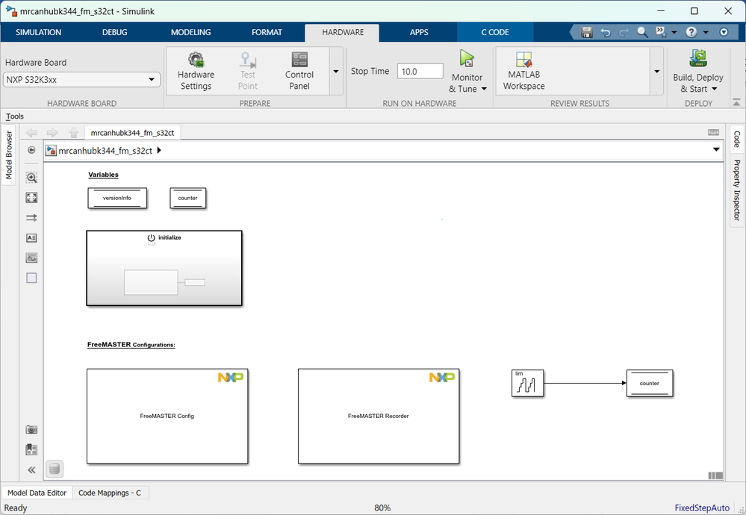Collapse the palette with double chevron
This screenshot has width=746, height=515.
coord(31,469)
